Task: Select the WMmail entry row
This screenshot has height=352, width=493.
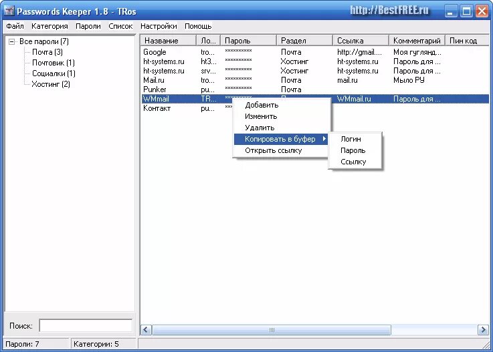Action: coord(315,99)
